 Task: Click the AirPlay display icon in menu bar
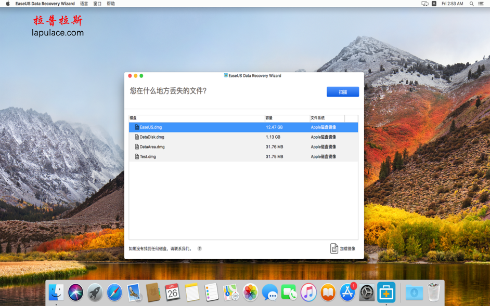[x=424, y=4]
